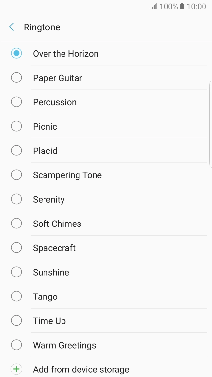Viewport: 212px width, 377px height.
Task: Pick Soft Chimes as ringtone
Action: [57, 224]
